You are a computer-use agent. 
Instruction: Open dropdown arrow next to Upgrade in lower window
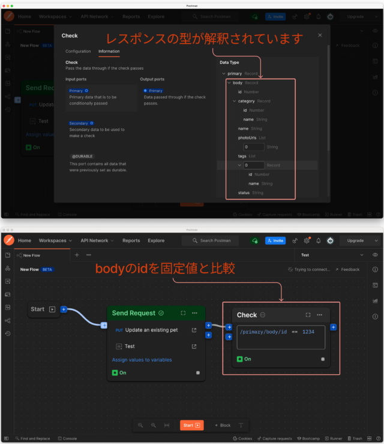point(376,240)
